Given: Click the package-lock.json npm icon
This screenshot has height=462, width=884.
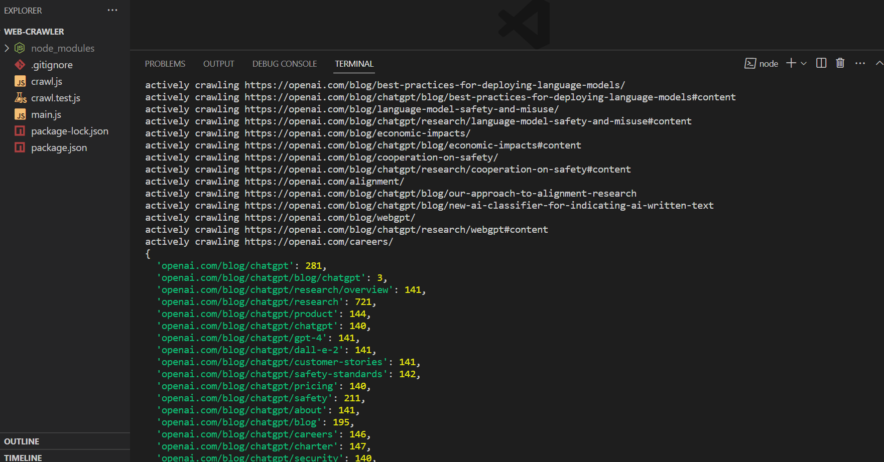Looking at the screenshot, I should click(x=20, y=131).
